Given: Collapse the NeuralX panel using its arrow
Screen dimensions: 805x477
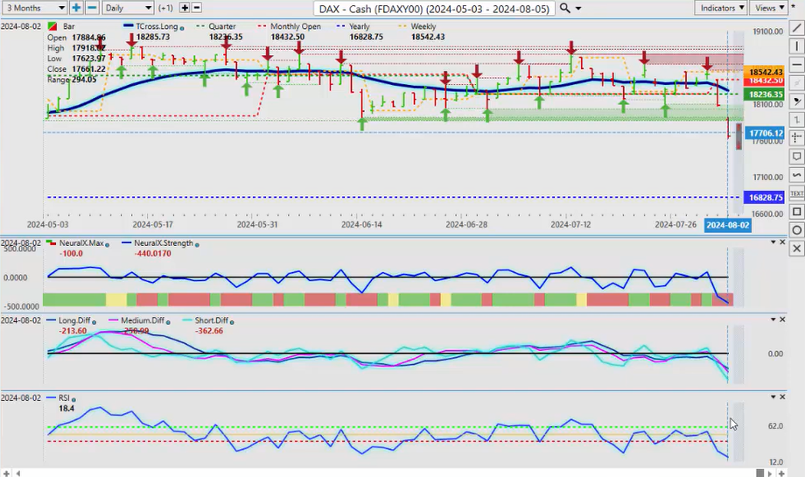Looking at the screenshot, I should [x=782, y=242].
